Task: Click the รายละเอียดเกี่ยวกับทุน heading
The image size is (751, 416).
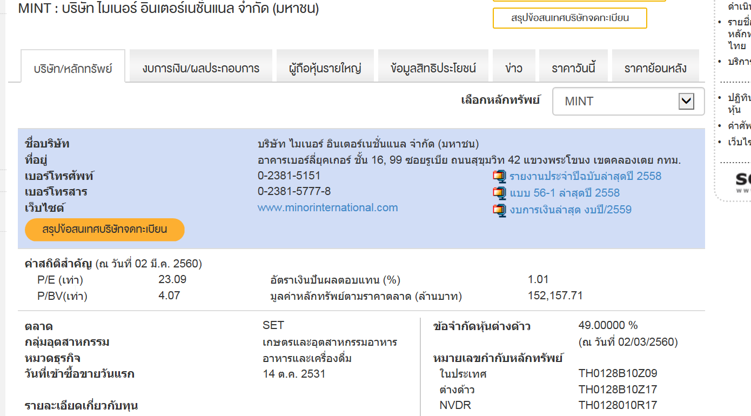Action: (x=82, y=405)
